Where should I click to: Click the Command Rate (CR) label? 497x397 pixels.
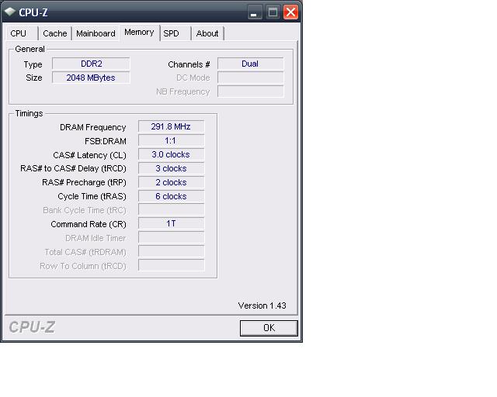coord(89,224)
